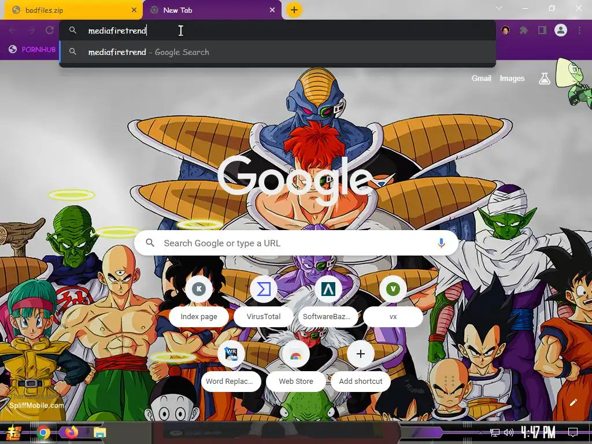Toggle the browser side panel
This screenshot has height=444, width=592.
pyautogui.click(x=542, y=30)
